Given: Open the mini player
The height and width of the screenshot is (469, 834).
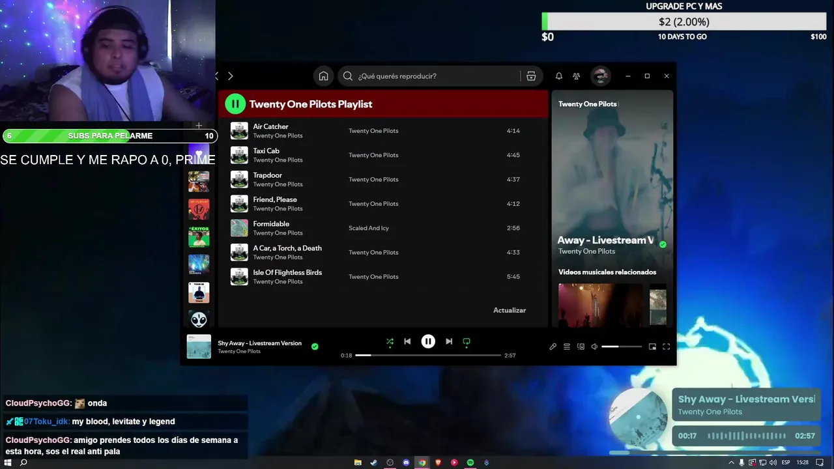Looking at the screenshot, I should (652, 347).
